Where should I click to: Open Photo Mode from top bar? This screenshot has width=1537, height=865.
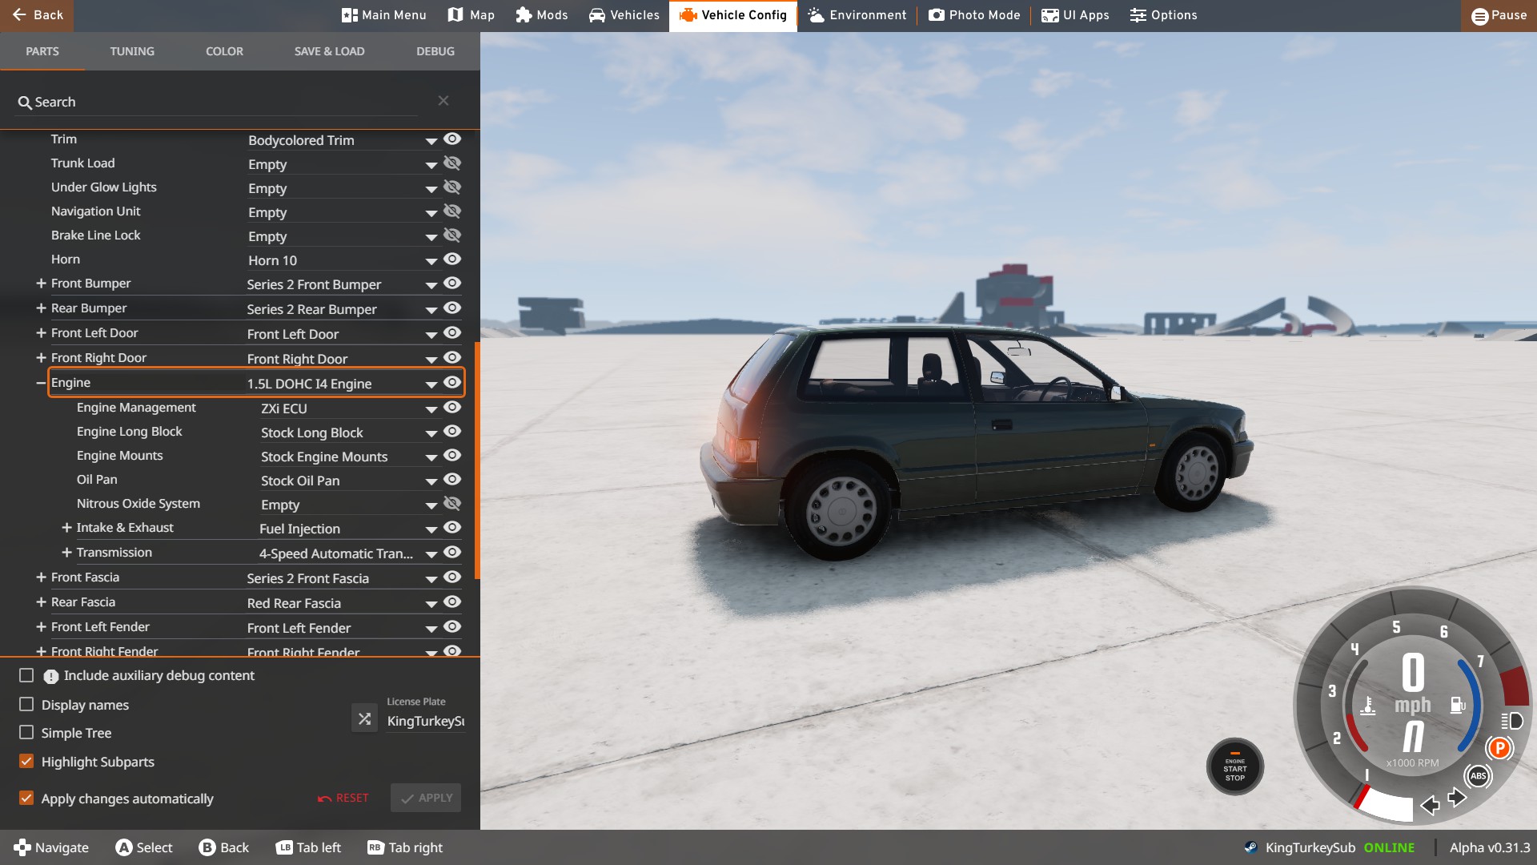click(x=974, y=15)
